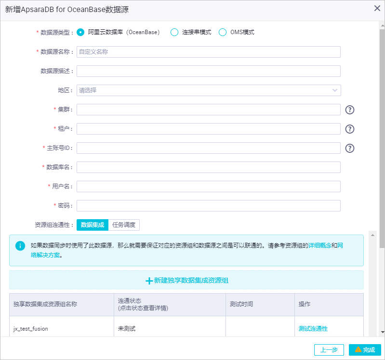Click the dialog vertical scrollbar thumb

(x=382, y=138)
